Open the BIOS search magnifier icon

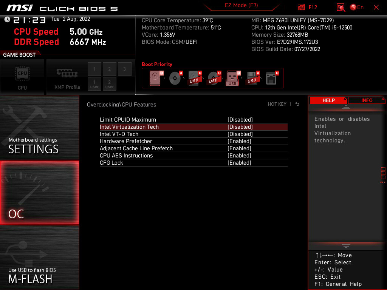tap(341, 7)
